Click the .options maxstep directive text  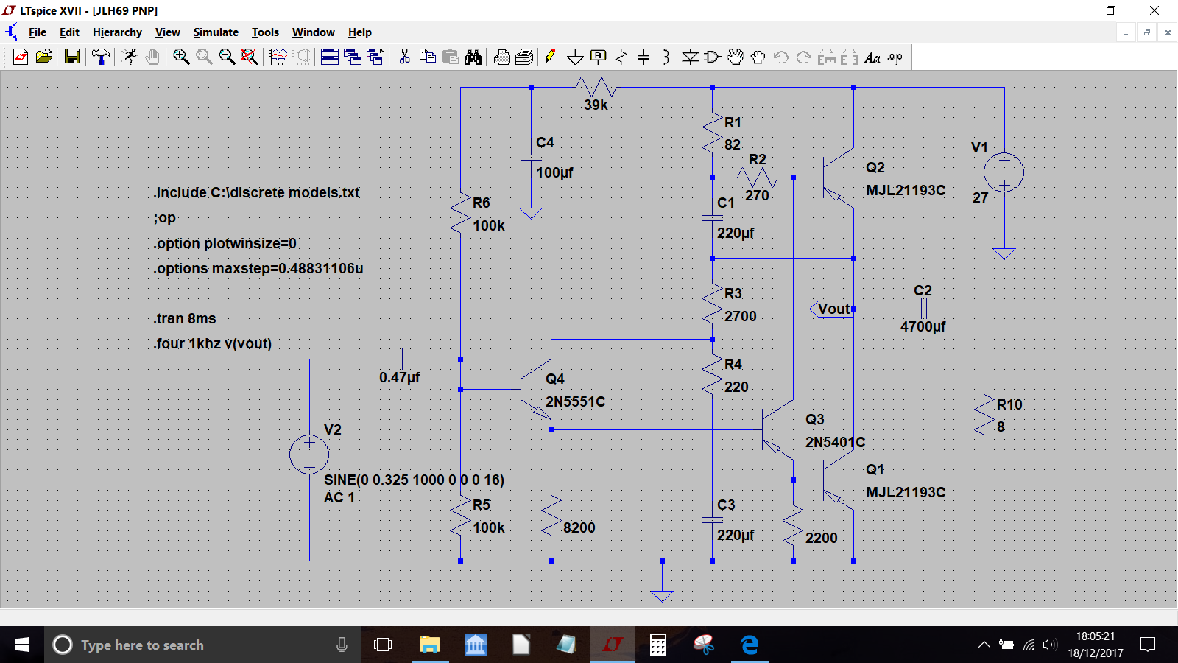pyautogui.click(x=258, y=268)
